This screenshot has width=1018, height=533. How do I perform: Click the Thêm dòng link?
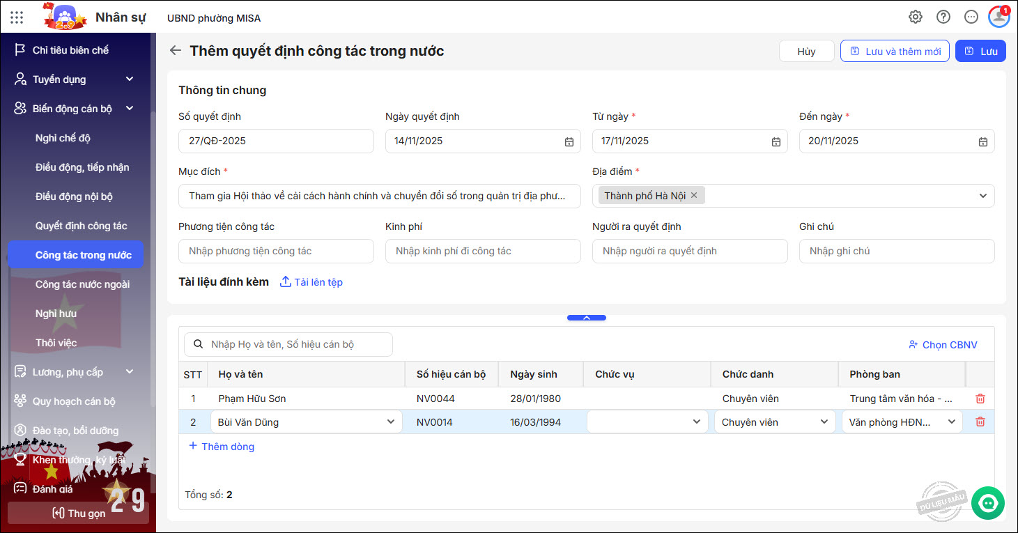pyautogui.click(x=222, y=447)
